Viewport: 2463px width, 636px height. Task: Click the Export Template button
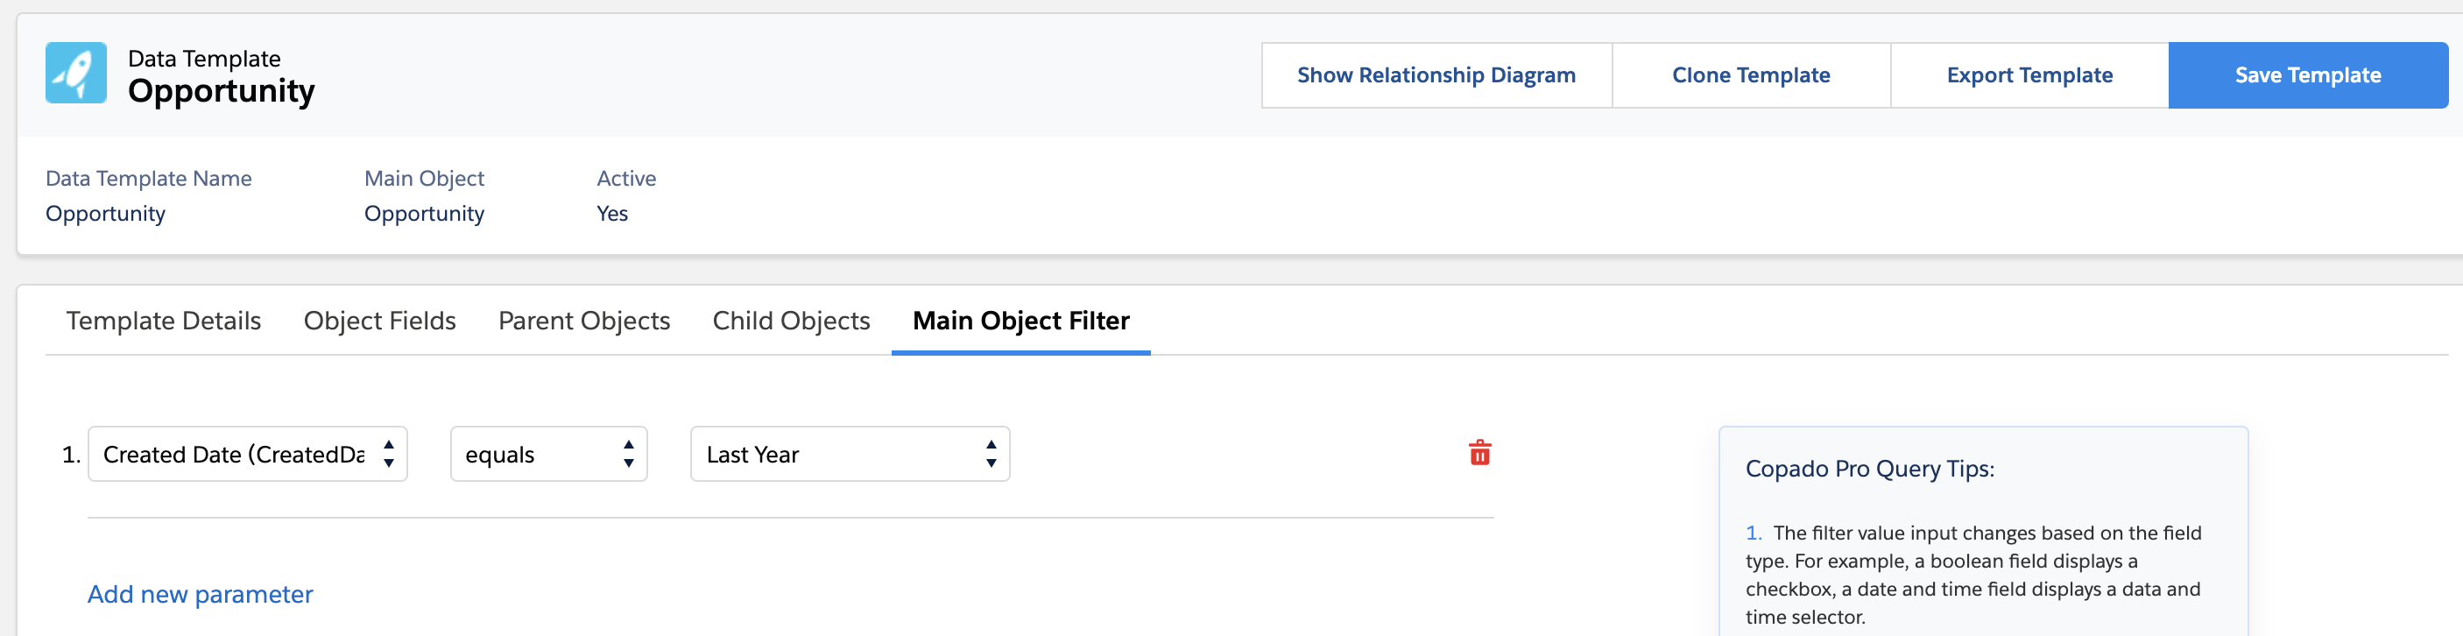(2029, 75)
